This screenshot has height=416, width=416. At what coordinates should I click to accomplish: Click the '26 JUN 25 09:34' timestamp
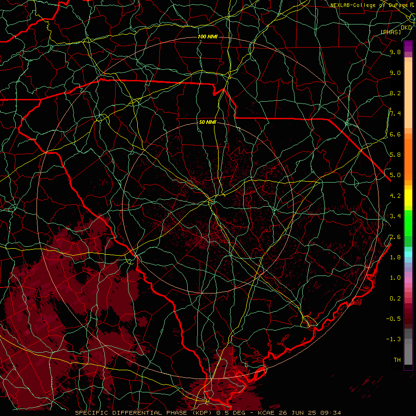[310, 413]
